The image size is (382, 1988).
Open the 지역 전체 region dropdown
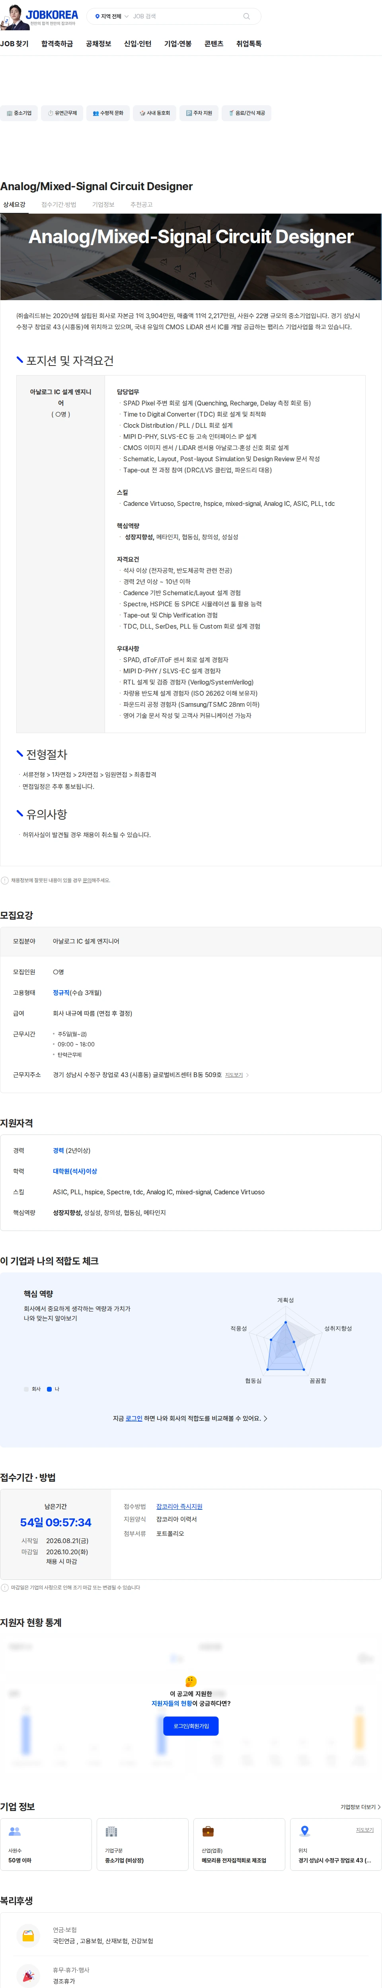(112, 16)
